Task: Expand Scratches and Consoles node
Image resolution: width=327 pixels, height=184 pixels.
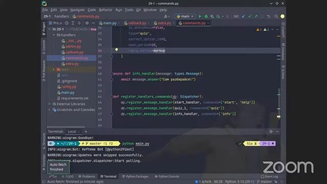Action: pos(50,110)
